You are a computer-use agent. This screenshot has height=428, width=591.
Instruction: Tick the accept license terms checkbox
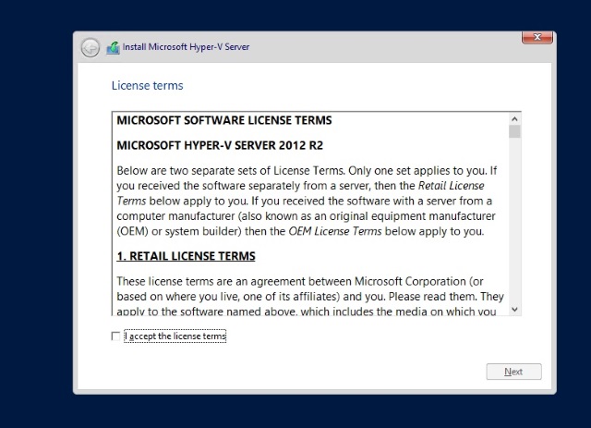coord(115,336)
